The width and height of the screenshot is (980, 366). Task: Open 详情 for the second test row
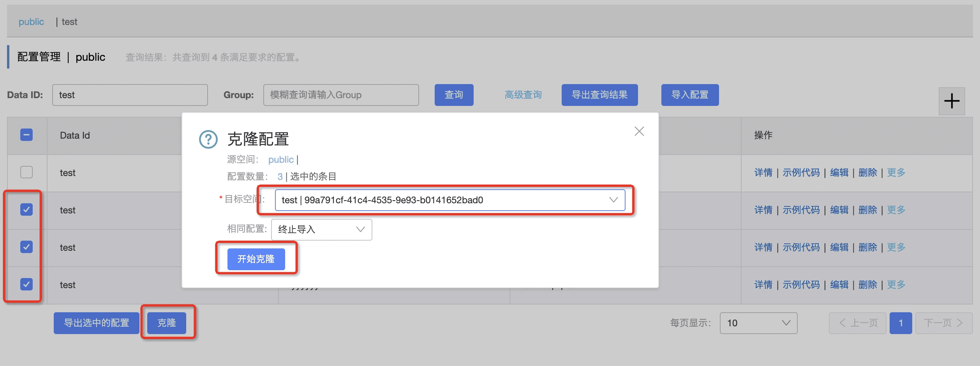pyautogui.click(x=763, y=209)
